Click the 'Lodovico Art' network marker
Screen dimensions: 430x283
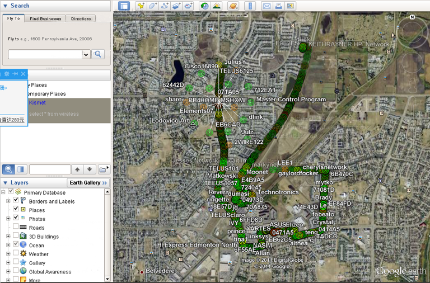click(194, 122)
